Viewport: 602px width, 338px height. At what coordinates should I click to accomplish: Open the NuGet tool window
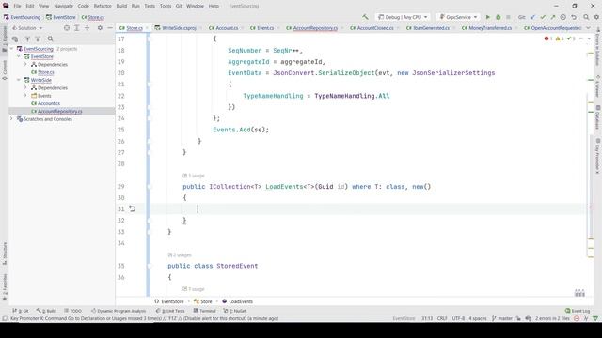(235, 311)
